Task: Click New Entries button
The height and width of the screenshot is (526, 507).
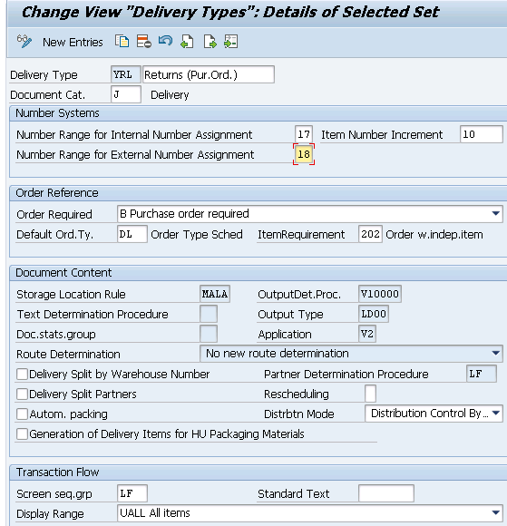Action: coord(73,43)
